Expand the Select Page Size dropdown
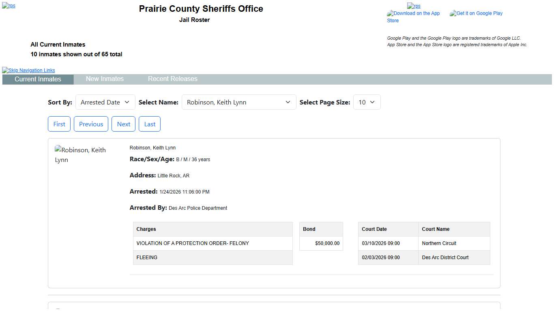The image size is (554, 311). point(367,102)
